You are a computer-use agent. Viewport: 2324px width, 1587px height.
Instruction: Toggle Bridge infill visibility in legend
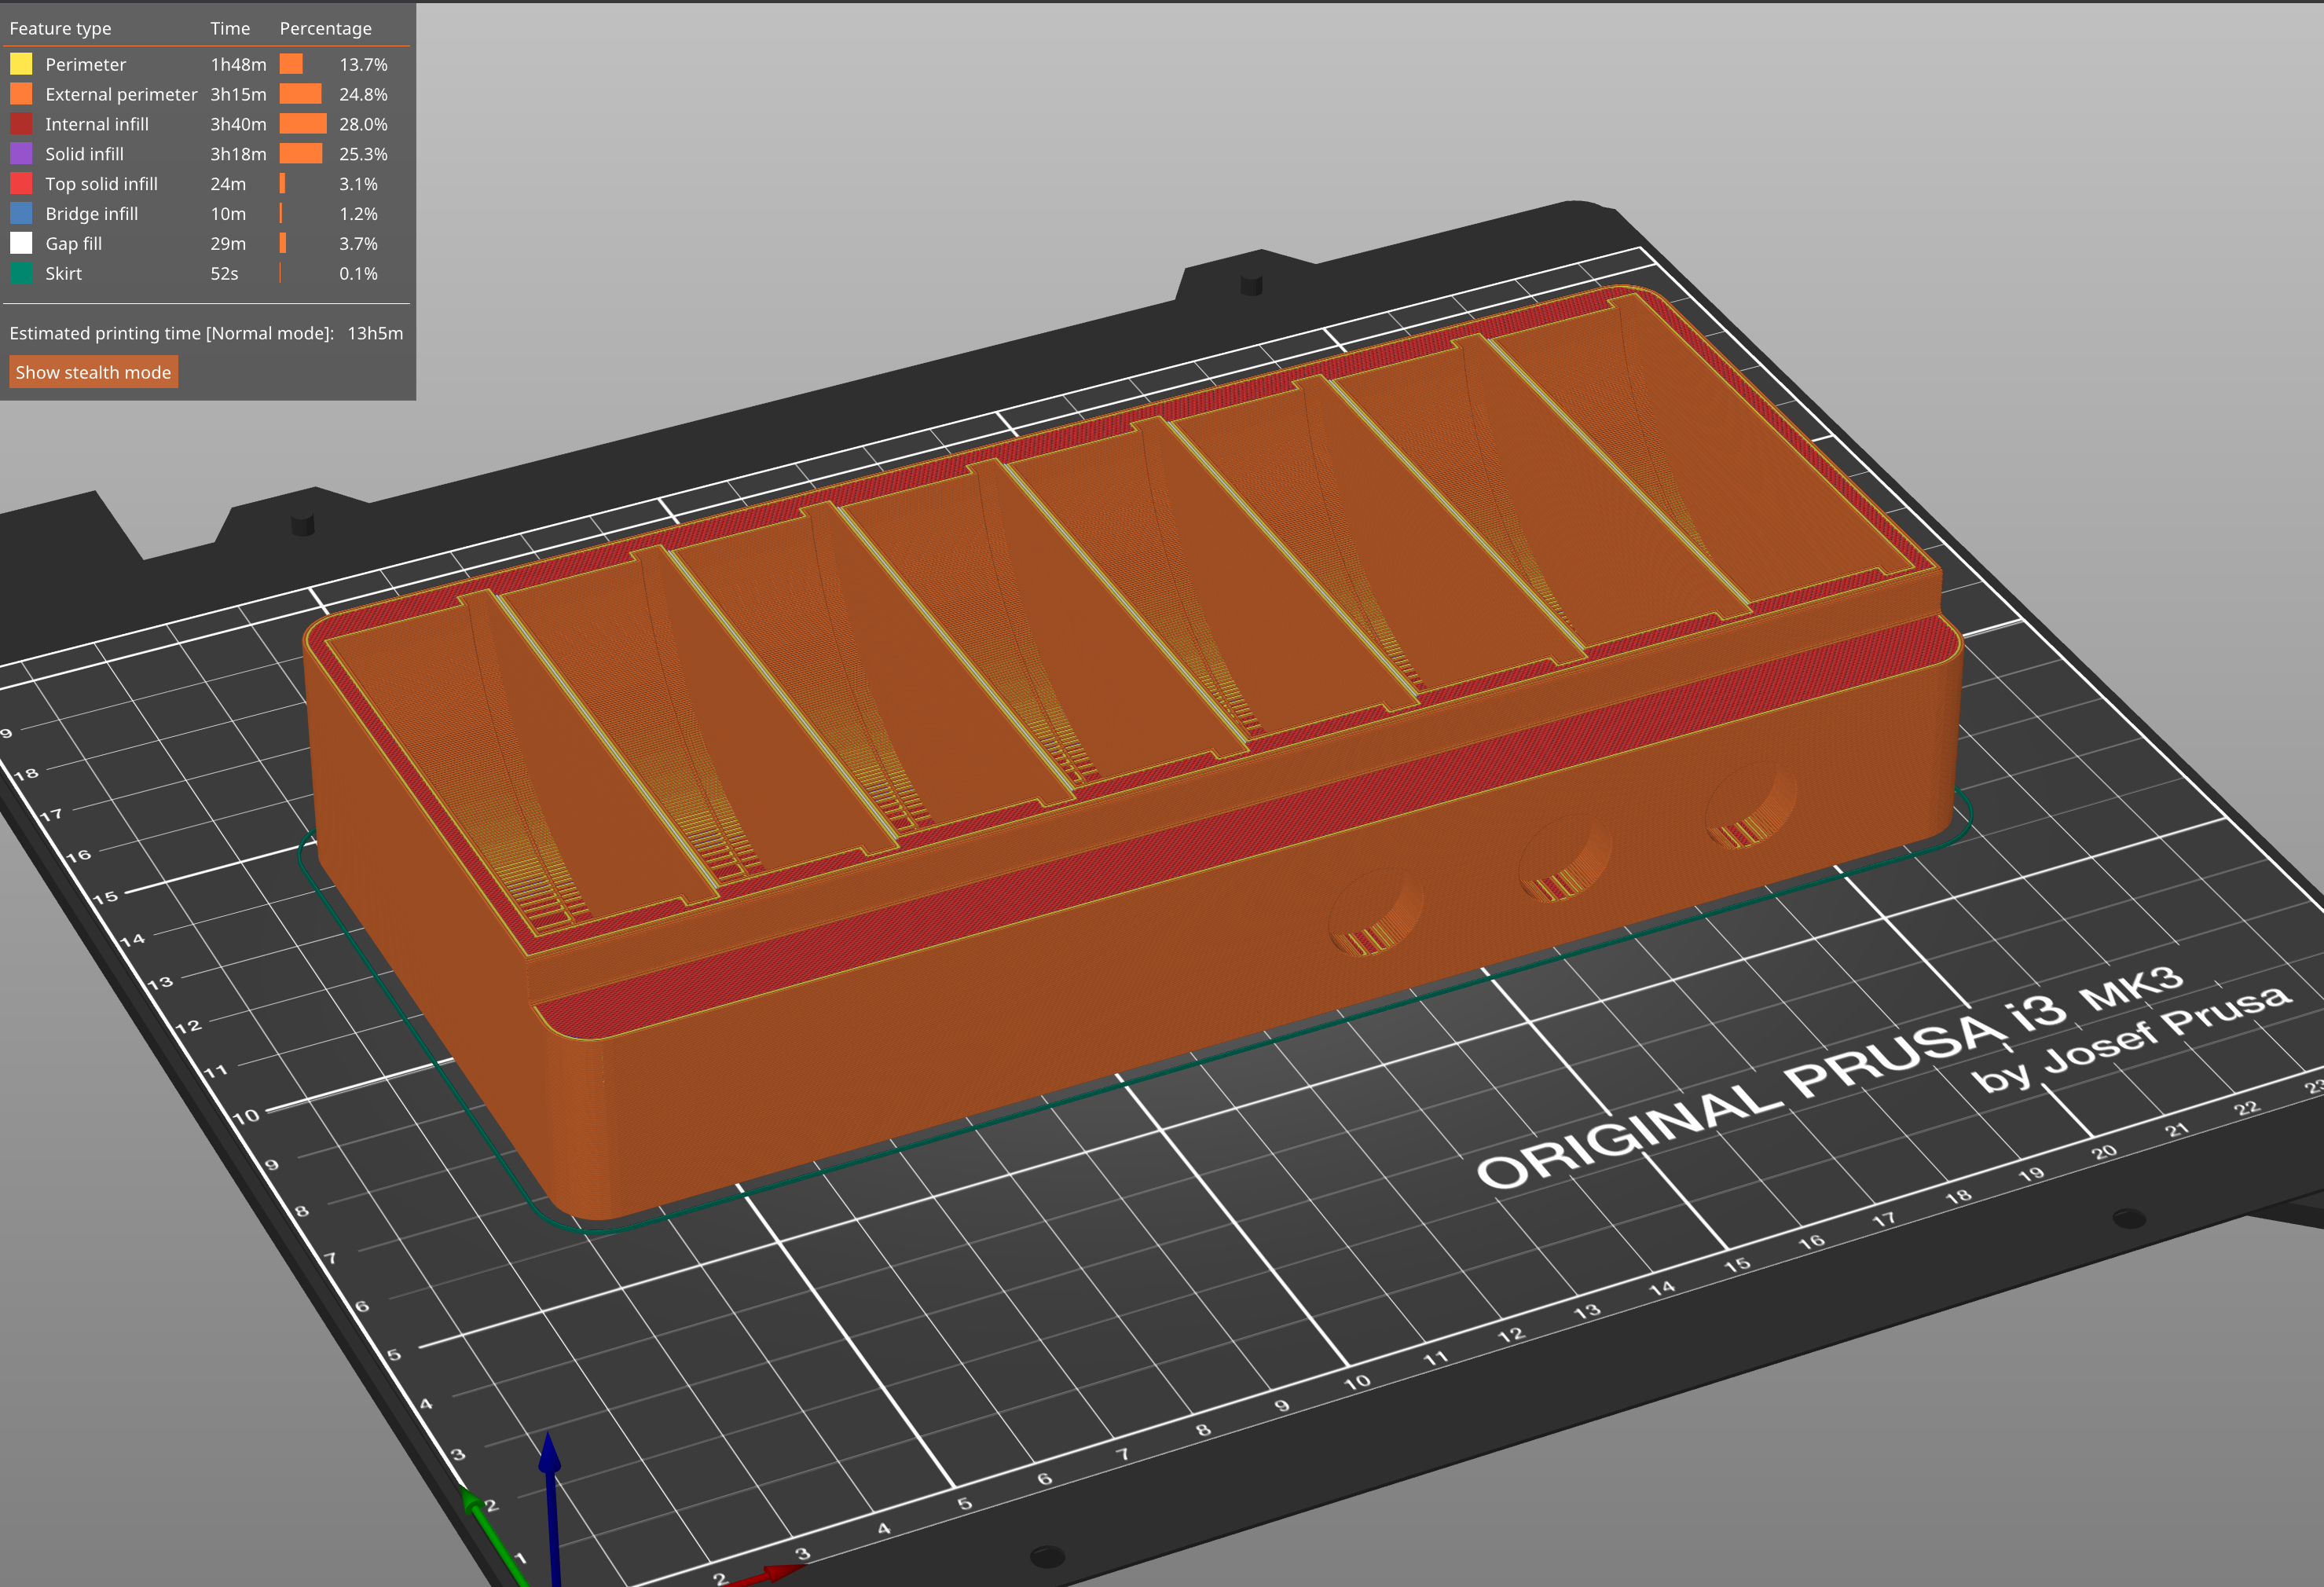(91, 214)
